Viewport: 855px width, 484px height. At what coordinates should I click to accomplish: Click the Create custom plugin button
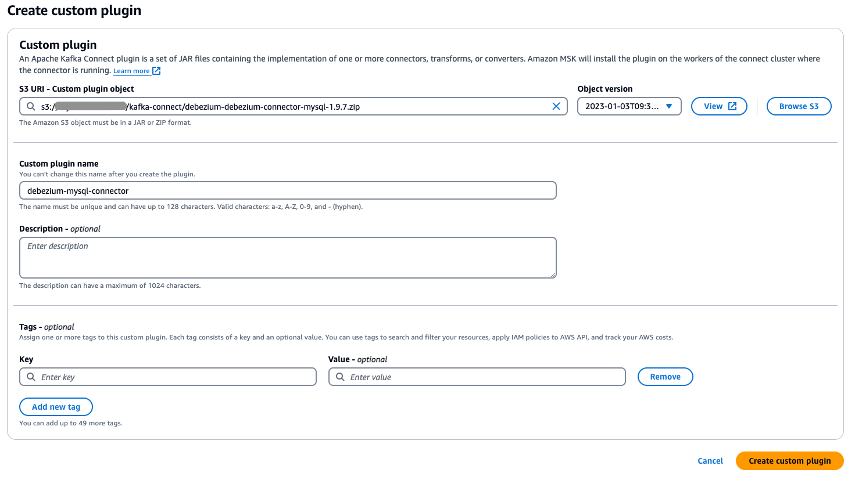789,461
